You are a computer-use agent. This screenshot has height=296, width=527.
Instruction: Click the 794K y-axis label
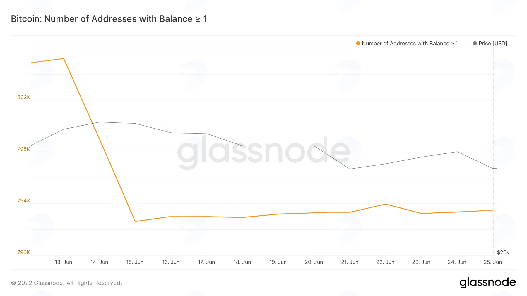pyautogui.click(x=24, y=201)
